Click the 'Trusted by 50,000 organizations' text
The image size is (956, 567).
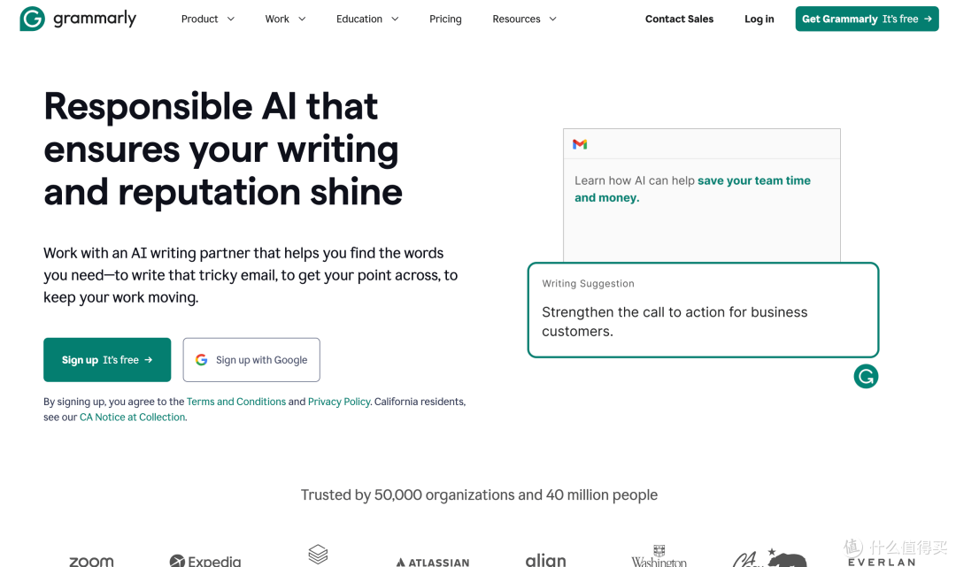coord(479,494)
